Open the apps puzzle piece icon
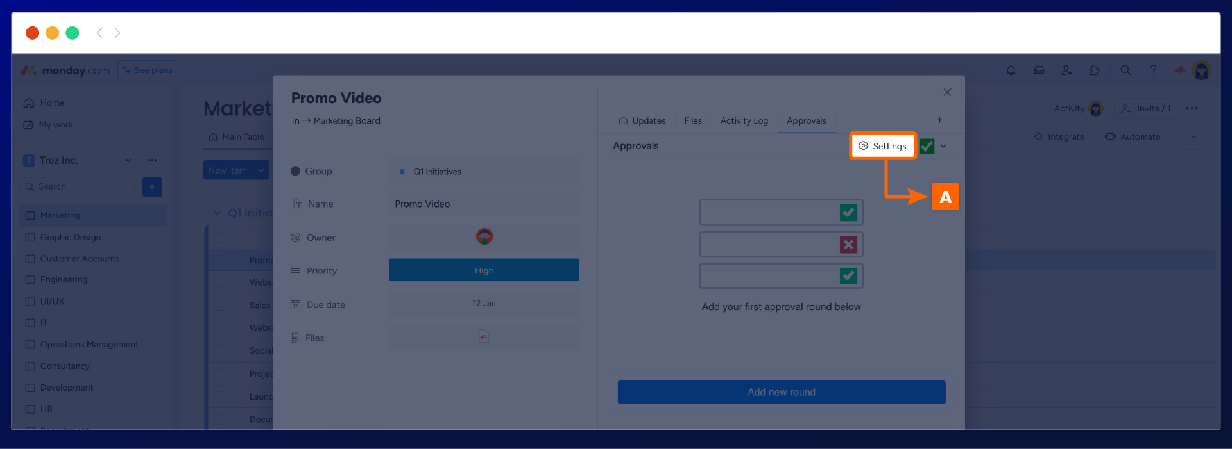1232x449 pixels. (x=1095, y=70)
